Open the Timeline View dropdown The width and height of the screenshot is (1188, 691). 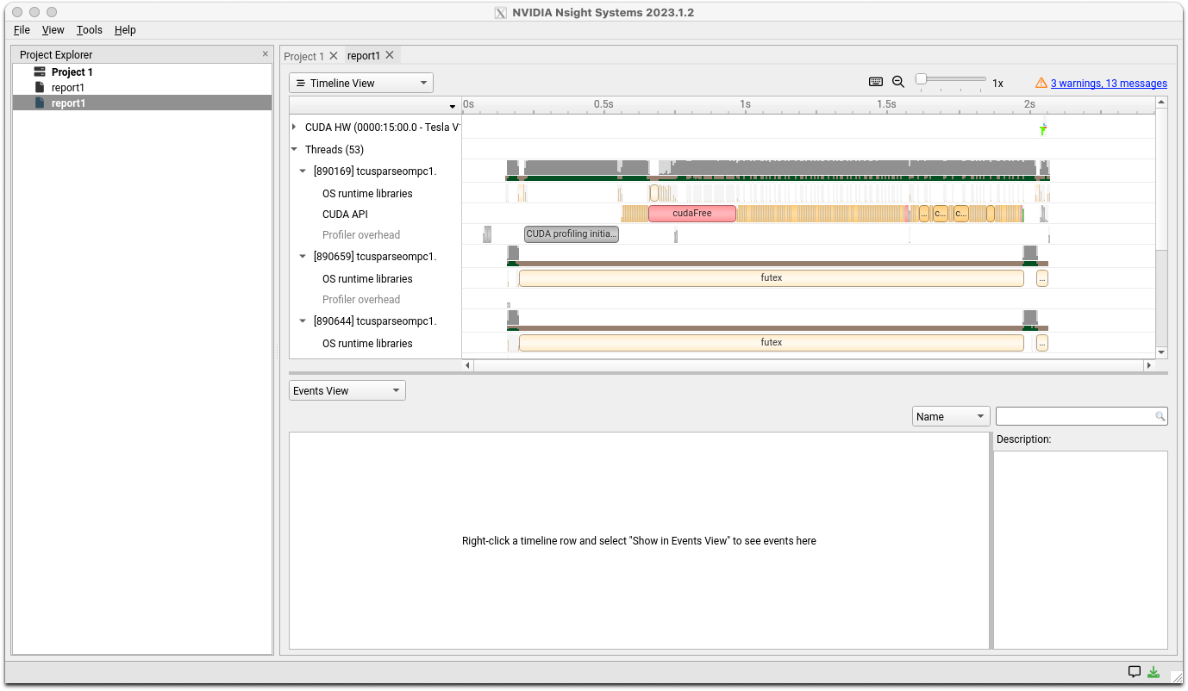(x=360, y=83)
